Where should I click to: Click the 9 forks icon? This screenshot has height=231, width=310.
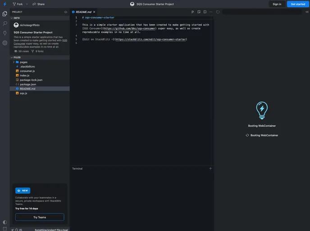point(32,51)
